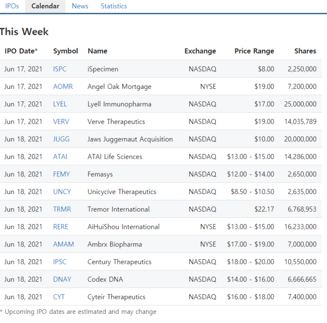Open the RERE ticker link

(x=60, y=227)
